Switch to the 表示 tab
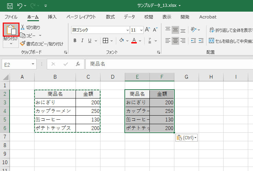This screenshot has height=171, width=253. tap(167, 17)
